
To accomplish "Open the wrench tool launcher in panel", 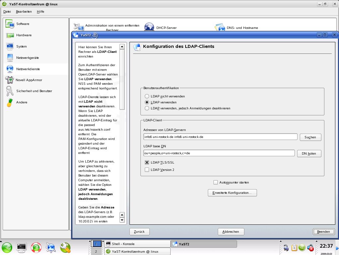I will (x=65, y=247).
